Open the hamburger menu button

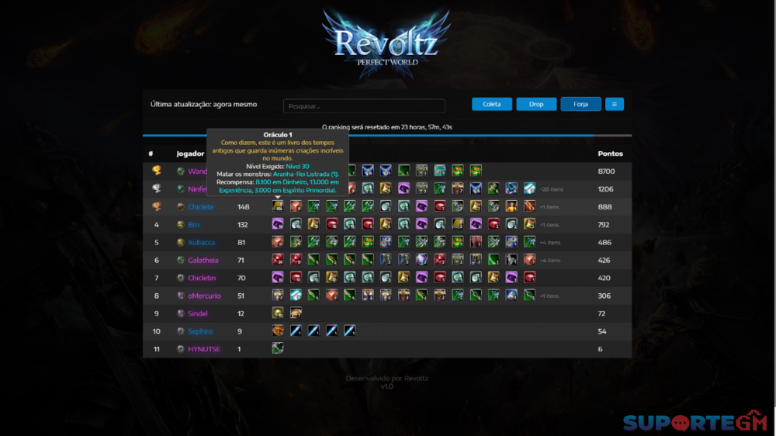coord(614,104)
